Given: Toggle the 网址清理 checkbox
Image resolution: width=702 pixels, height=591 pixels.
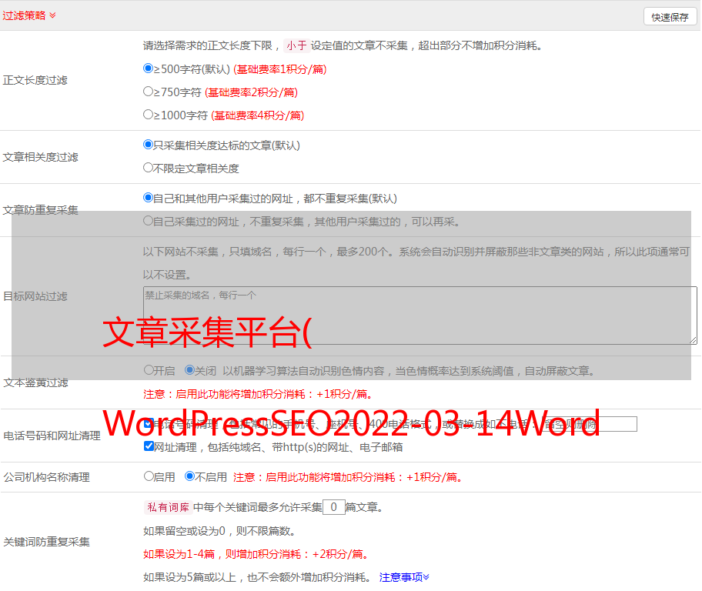Looking at the screenshot, I should pos(149,446).
